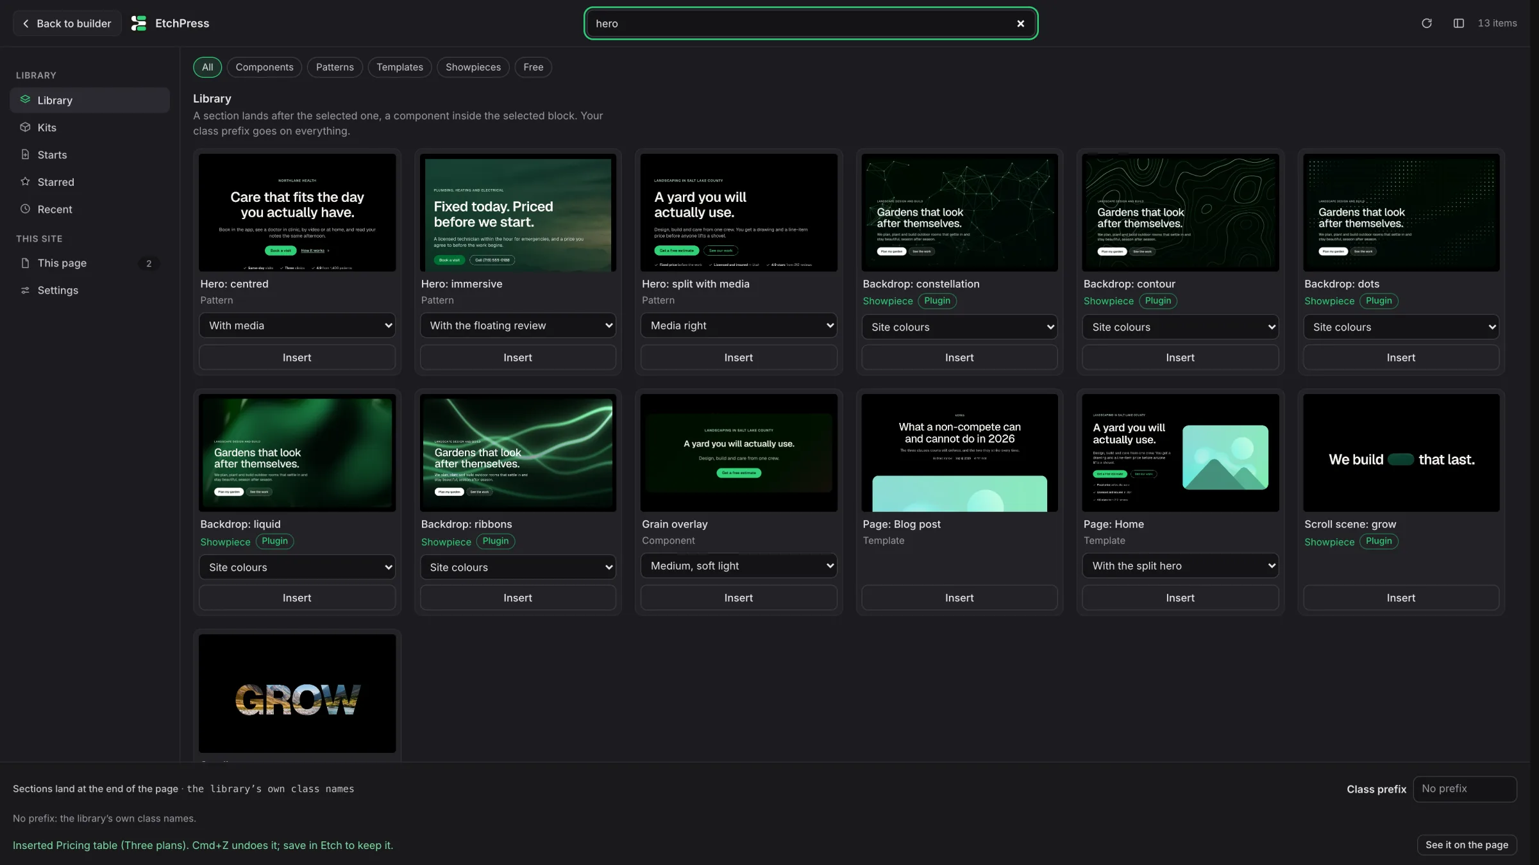Filter by Templates chip
Image resolution: width=1539 pixels, height=865 pixels.
click(x=399, y=67)
